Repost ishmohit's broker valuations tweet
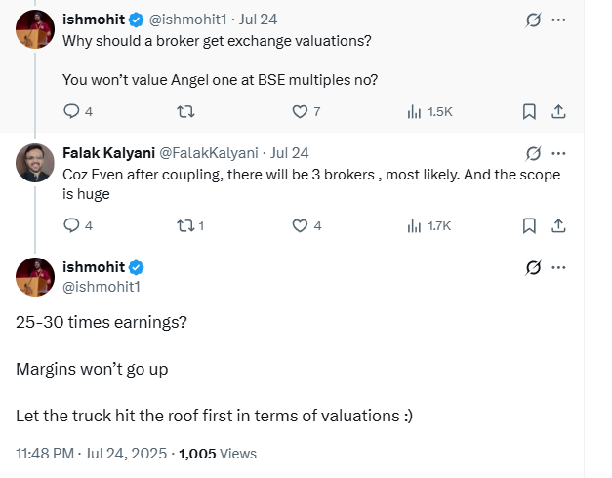This screenshot has height=478, width=612. pyautogui.click(x=183, y=112)
